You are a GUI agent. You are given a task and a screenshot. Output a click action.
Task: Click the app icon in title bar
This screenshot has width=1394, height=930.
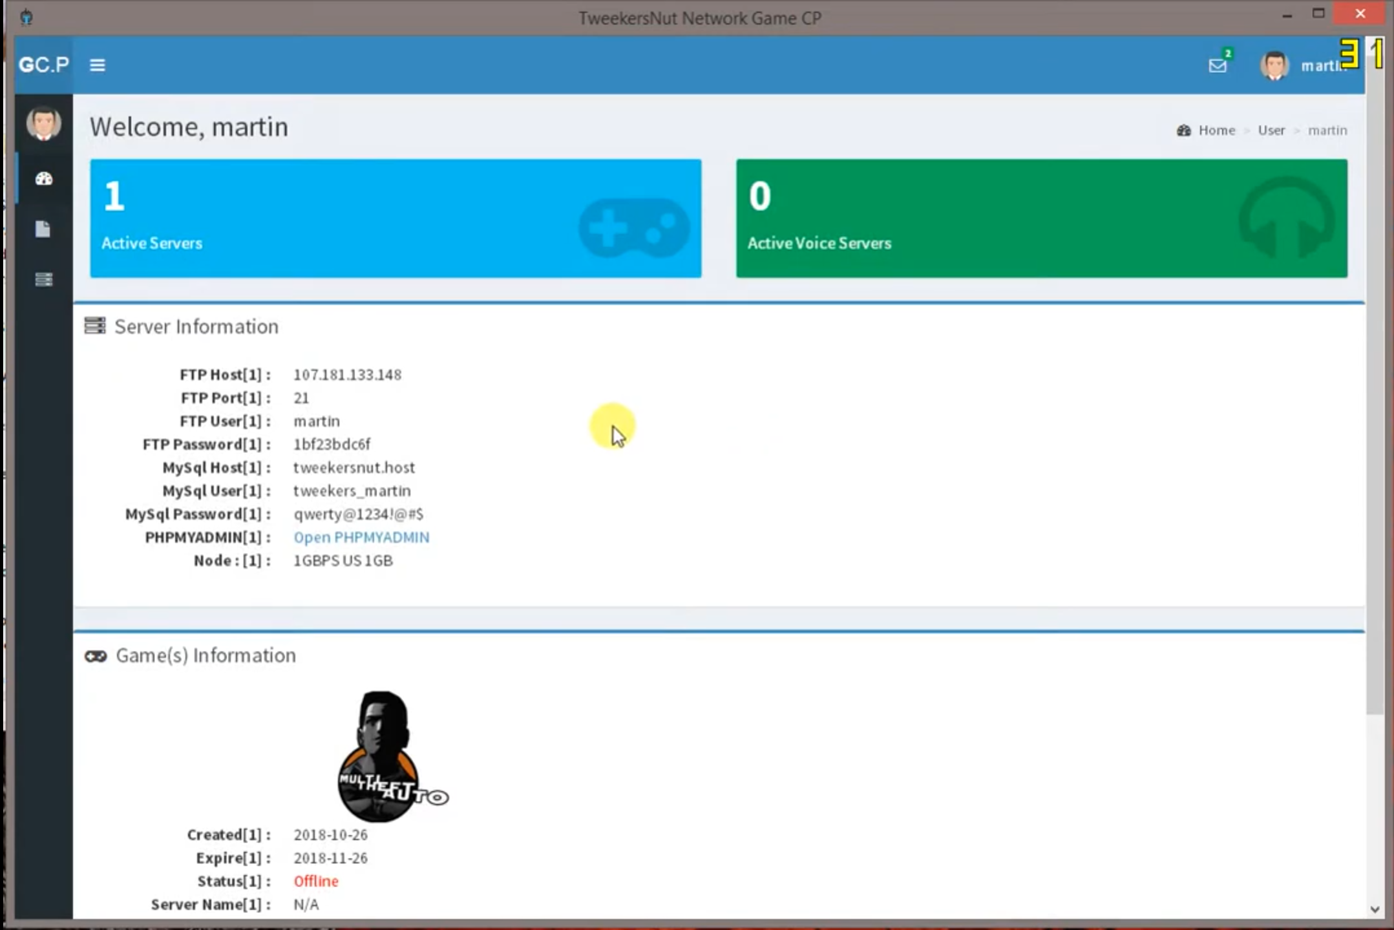point(26,17)
